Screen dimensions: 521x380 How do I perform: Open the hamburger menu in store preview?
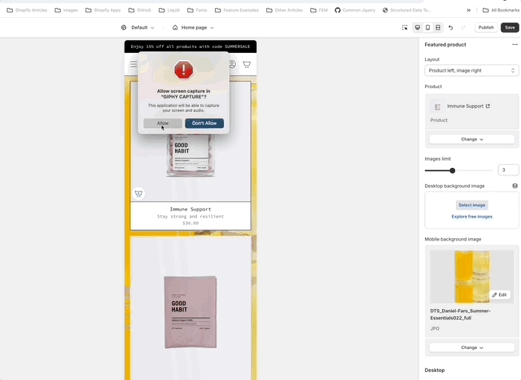134,64
